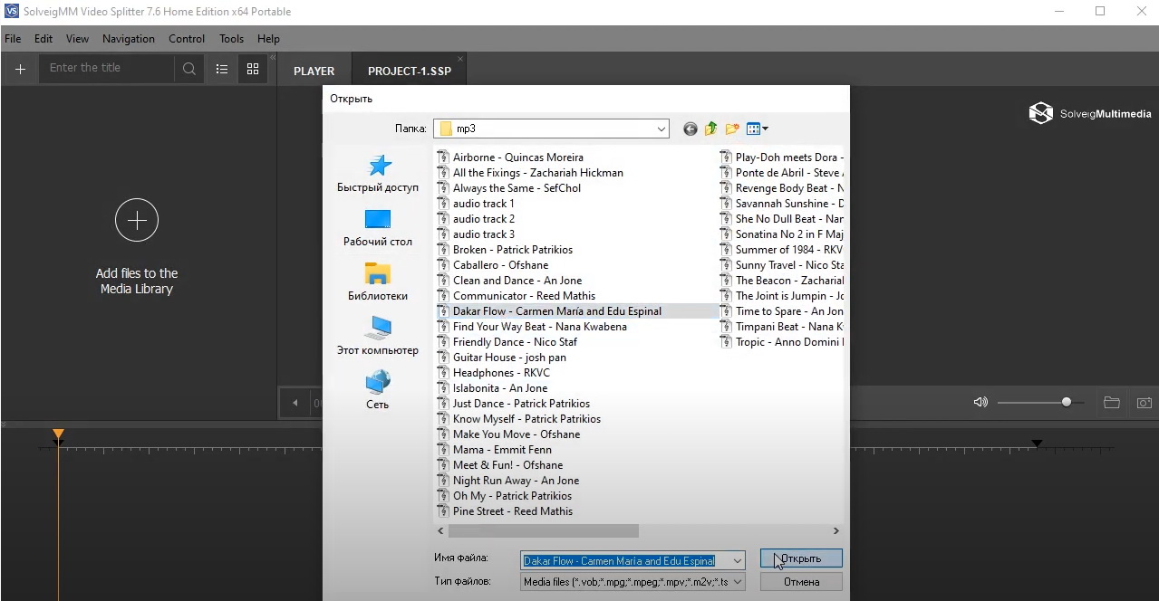Click the file list scroll left arrow

pyautogui.click(x=441, y=531)
